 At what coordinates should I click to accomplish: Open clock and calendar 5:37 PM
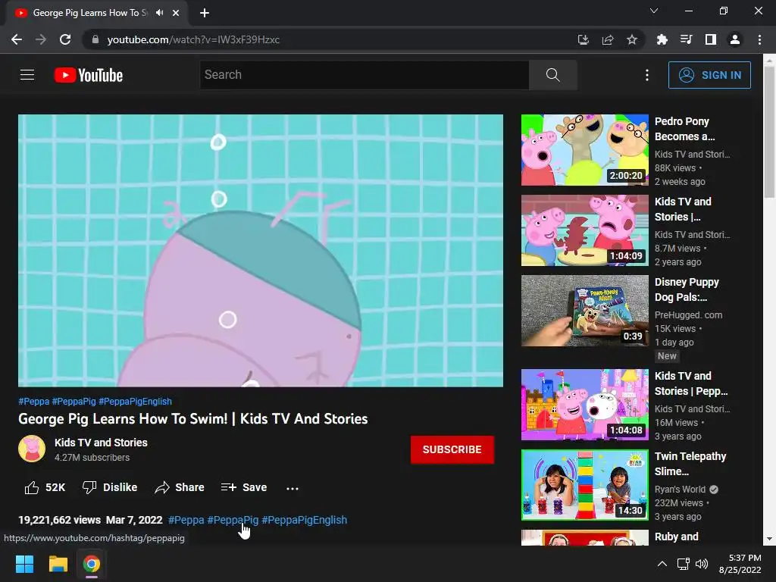[x=740, y=564]
